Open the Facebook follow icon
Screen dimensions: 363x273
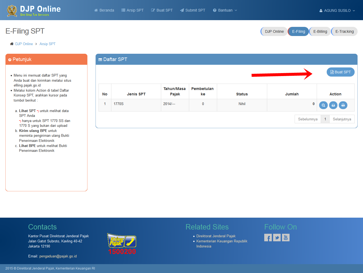pyautogui.click(x=268, y=238)
